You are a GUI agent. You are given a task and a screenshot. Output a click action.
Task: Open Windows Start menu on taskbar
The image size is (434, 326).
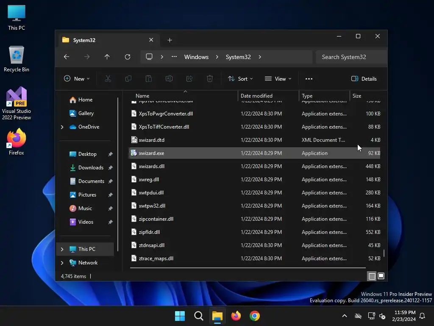[x=180, y=316]
